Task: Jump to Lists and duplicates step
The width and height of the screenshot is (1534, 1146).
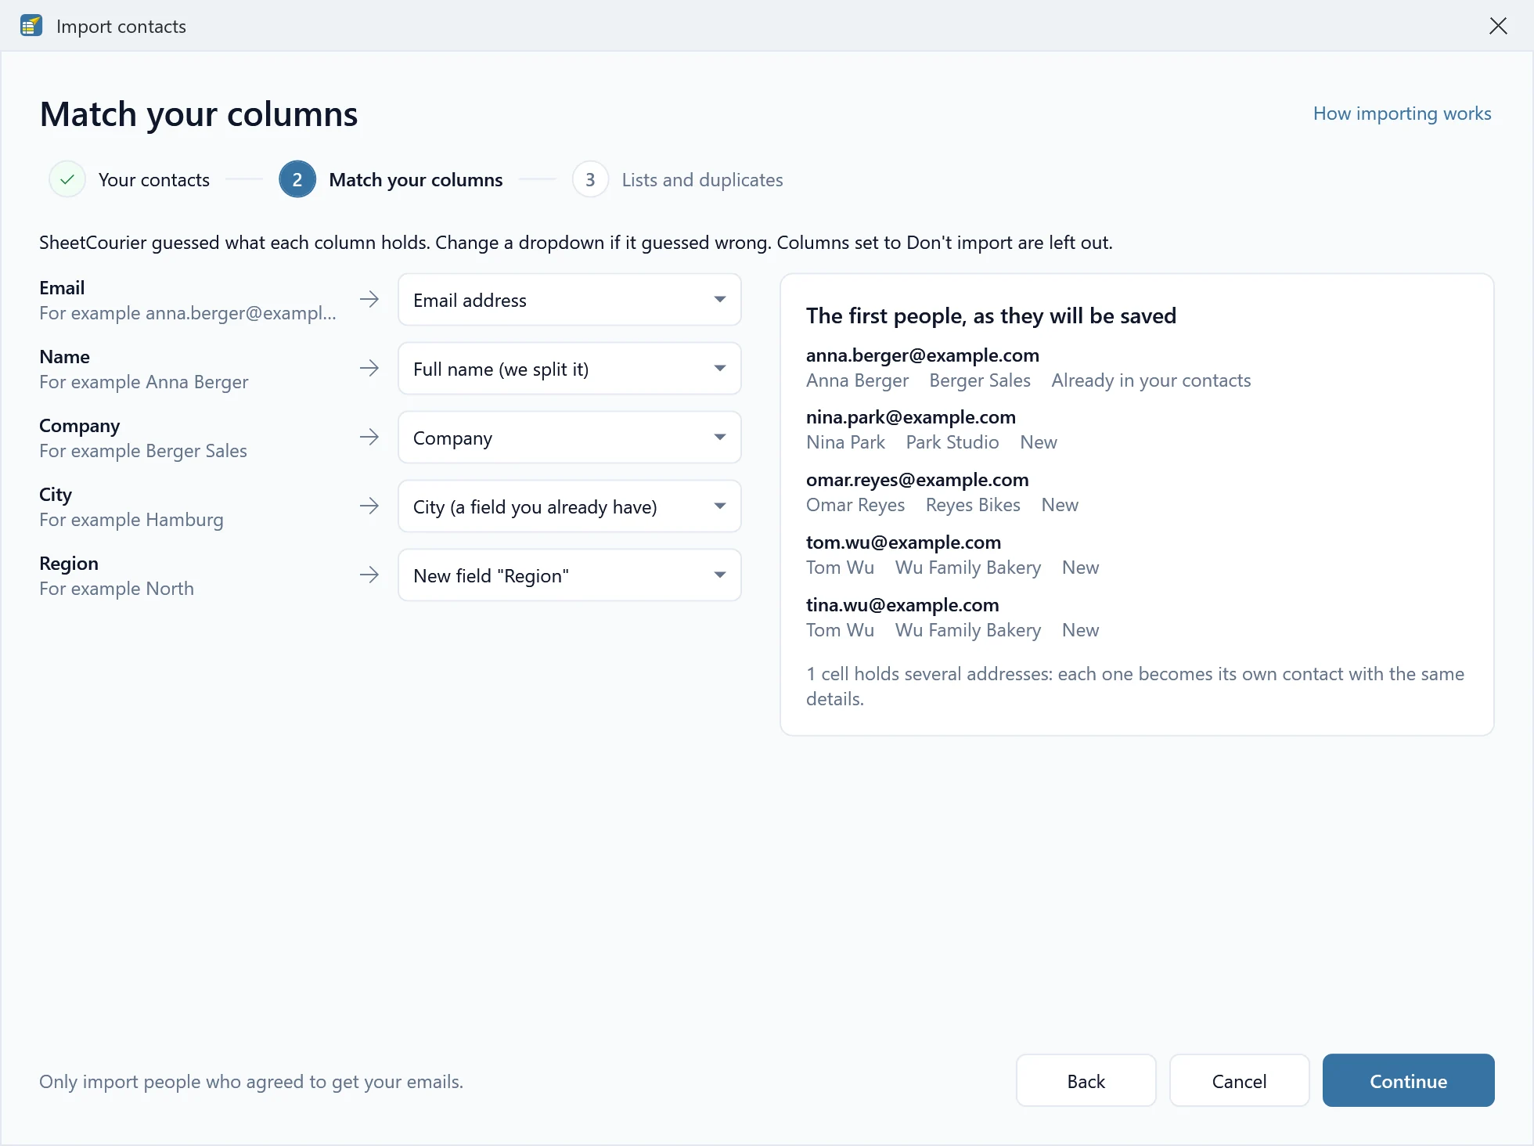Action: [x=702, y=180]
